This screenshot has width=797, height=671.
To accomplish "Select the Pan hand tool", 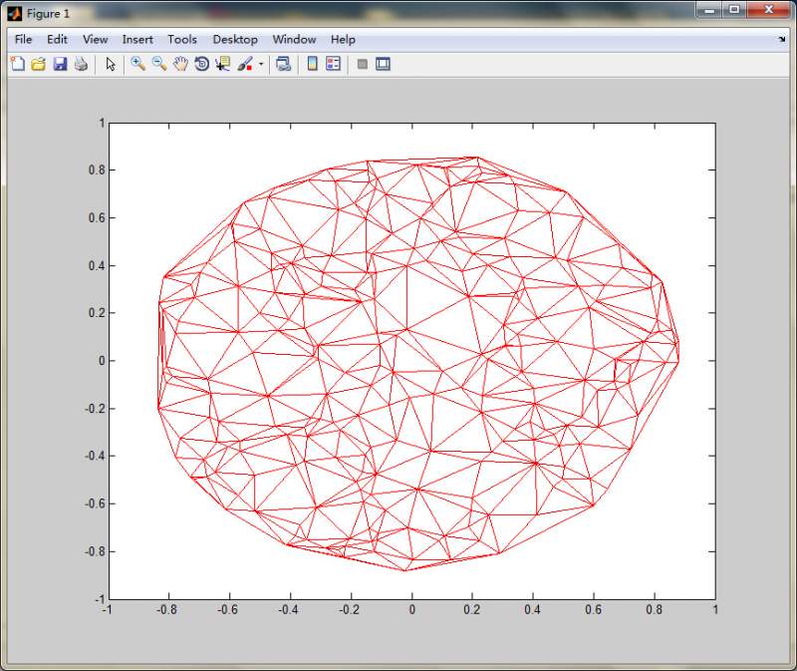I will pos(180,64).
